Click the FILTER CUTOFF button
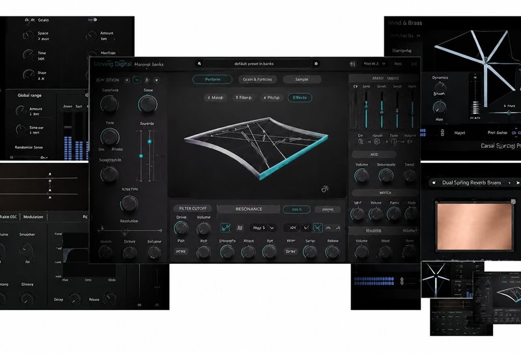This screenshot has height=353, width=521. pos(193,209)
